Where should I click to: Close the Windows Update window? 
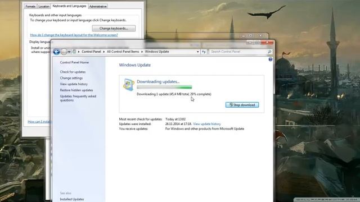click(x=267, y=43)
